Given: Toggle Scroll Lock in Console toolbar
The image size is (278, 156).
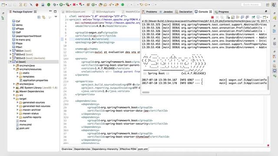Looking at the screenshot, I should tap(233, 17).
